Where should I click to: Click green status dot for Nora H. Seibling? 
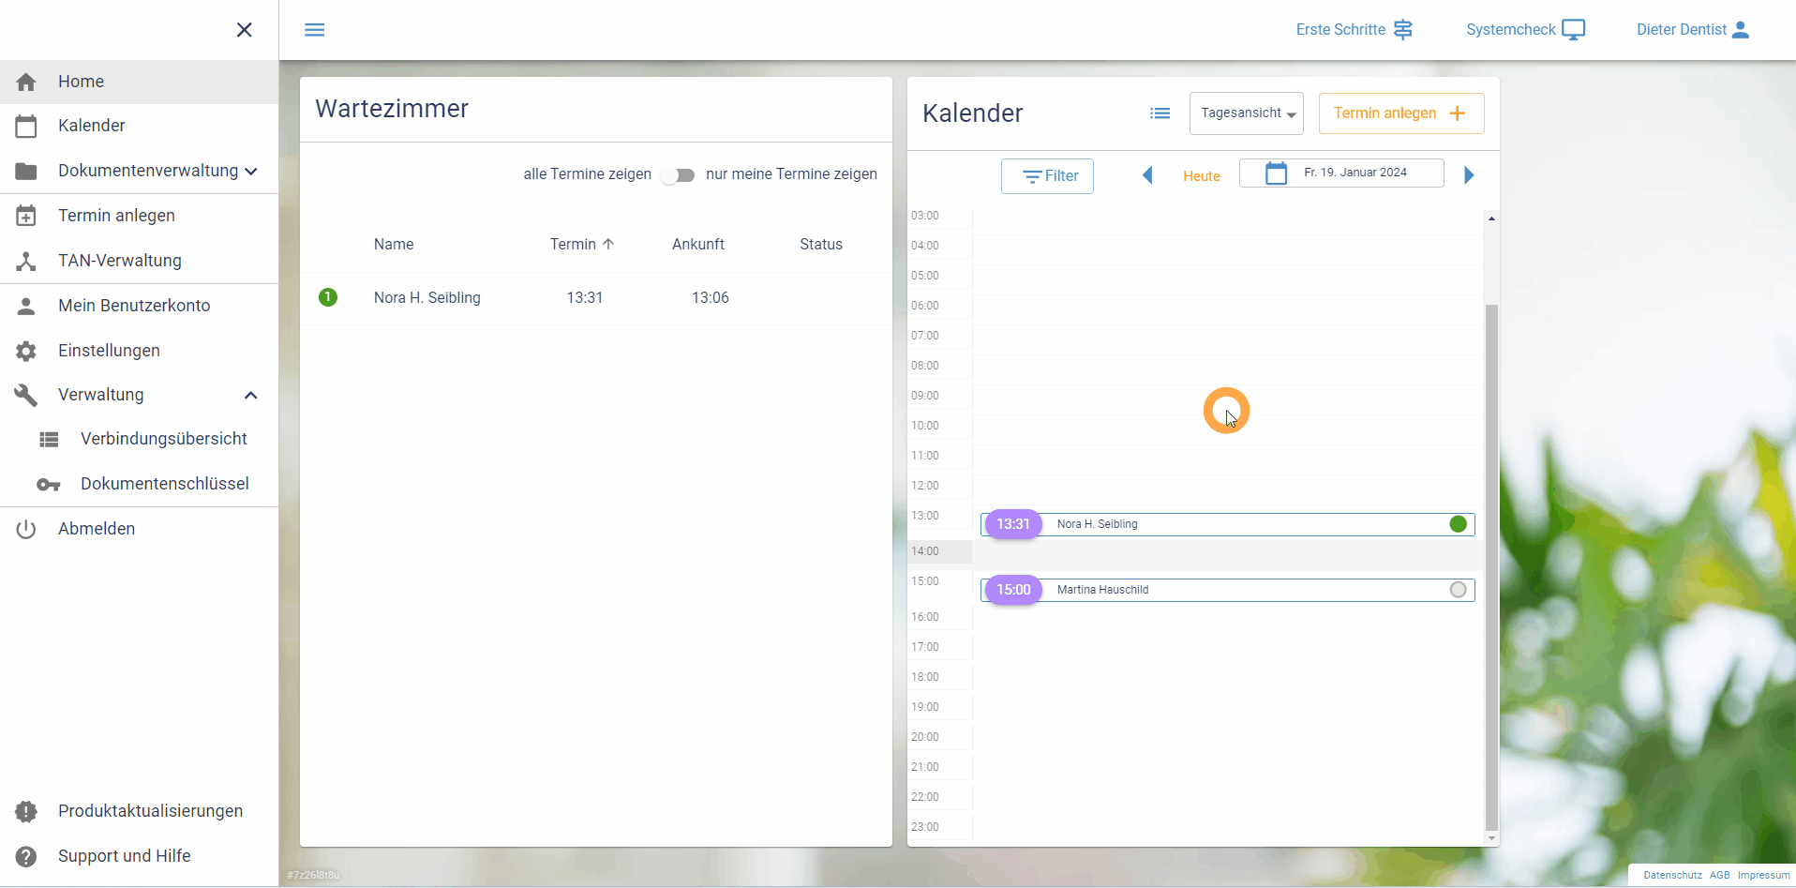point(1458,524)
